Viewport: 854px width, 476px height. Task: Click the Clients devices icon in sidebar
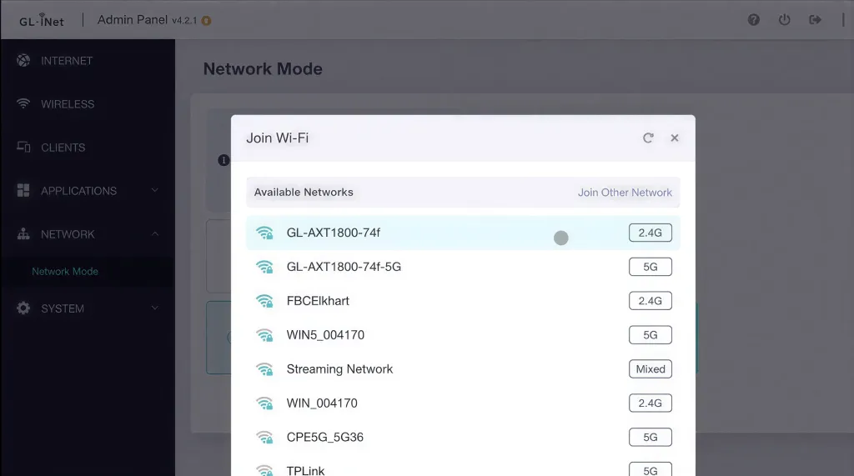tap(23, 147)
